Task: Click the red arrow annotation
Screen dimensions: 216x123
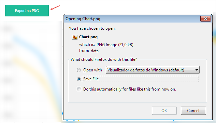Action: (x=55, y=8)
